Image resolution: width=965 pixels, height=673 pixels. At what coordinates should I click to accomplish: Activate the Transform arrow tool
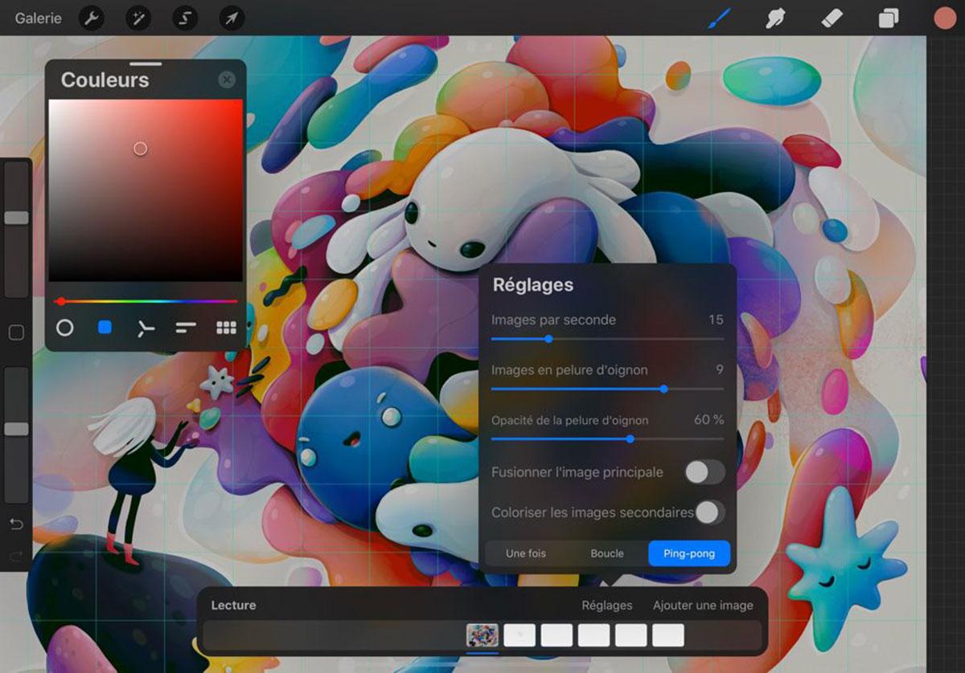point(232,18)
